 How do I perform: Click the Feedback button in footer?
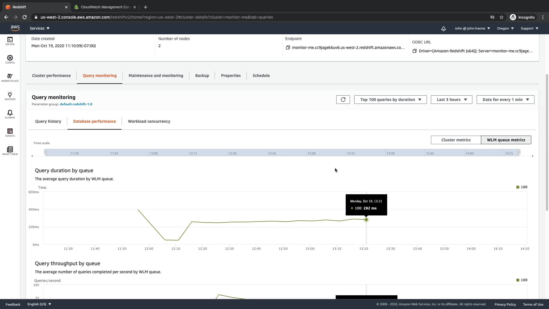coord(13,304)
